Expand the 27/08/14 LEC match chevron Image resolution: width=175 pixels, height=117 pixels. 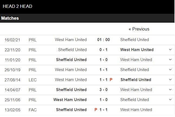[170, 80]
